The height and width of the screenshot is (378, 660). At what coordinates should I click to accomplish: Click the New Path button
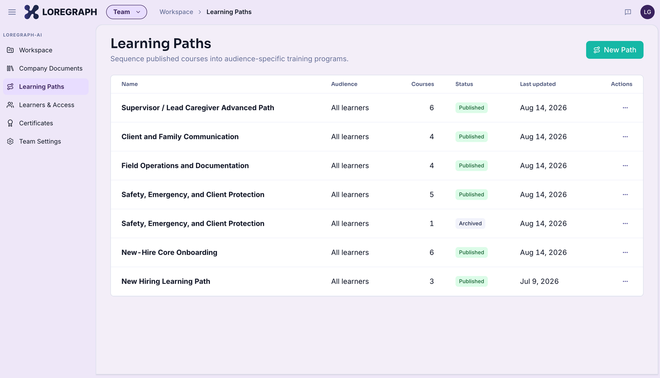pos(615,50)
